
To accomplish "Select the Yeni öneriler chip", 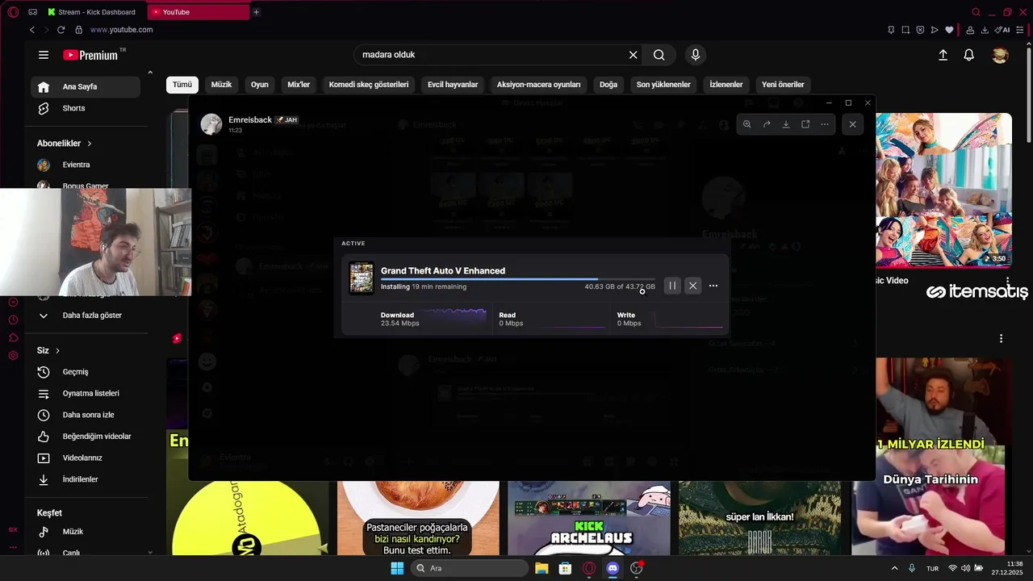I will point(783,84).
